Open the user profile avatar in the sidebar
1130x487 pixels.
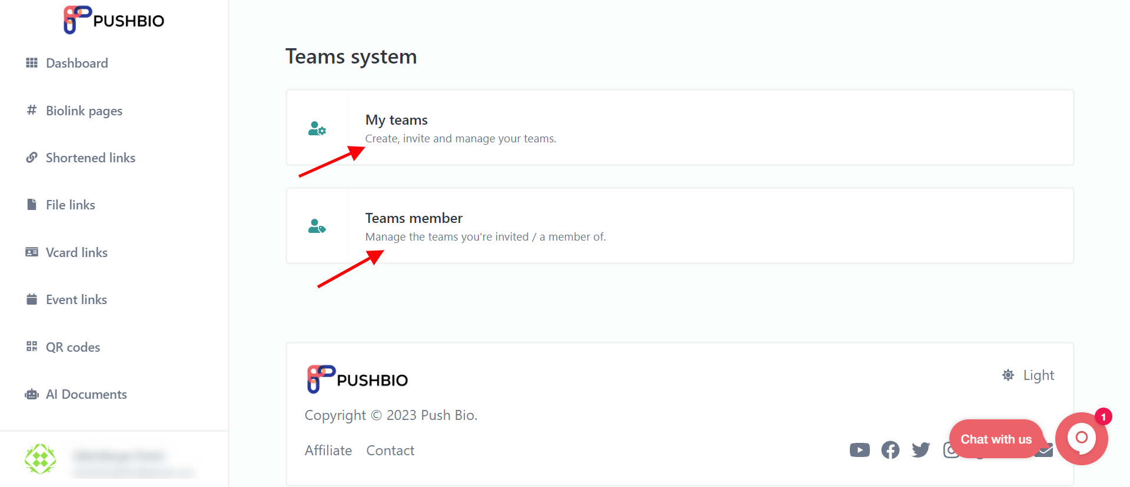point(40,459)
